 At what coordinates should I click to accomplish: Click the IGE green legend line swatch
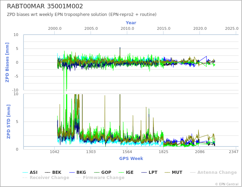pos(121,172)
